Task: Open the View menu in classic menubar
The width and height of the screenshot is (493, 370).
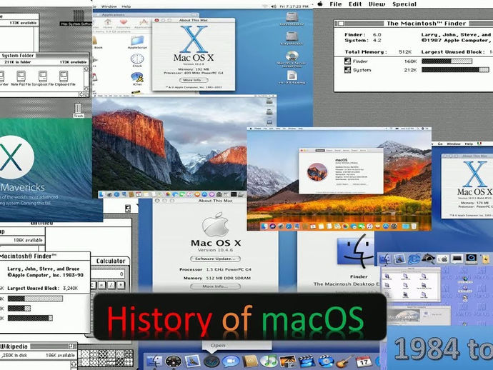Action: (x=377, y=4)
